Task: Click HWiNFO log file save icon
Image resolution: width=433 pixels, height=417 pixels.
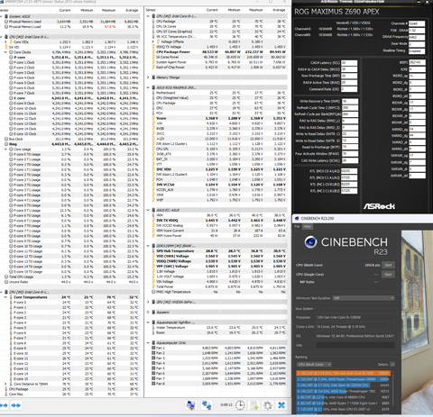Action: coord(254,405)
